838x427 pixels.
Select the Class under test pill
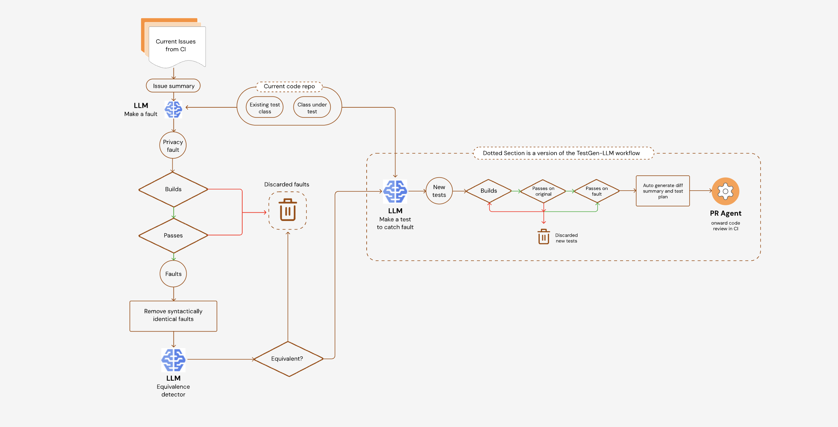(x=312, y=108)
